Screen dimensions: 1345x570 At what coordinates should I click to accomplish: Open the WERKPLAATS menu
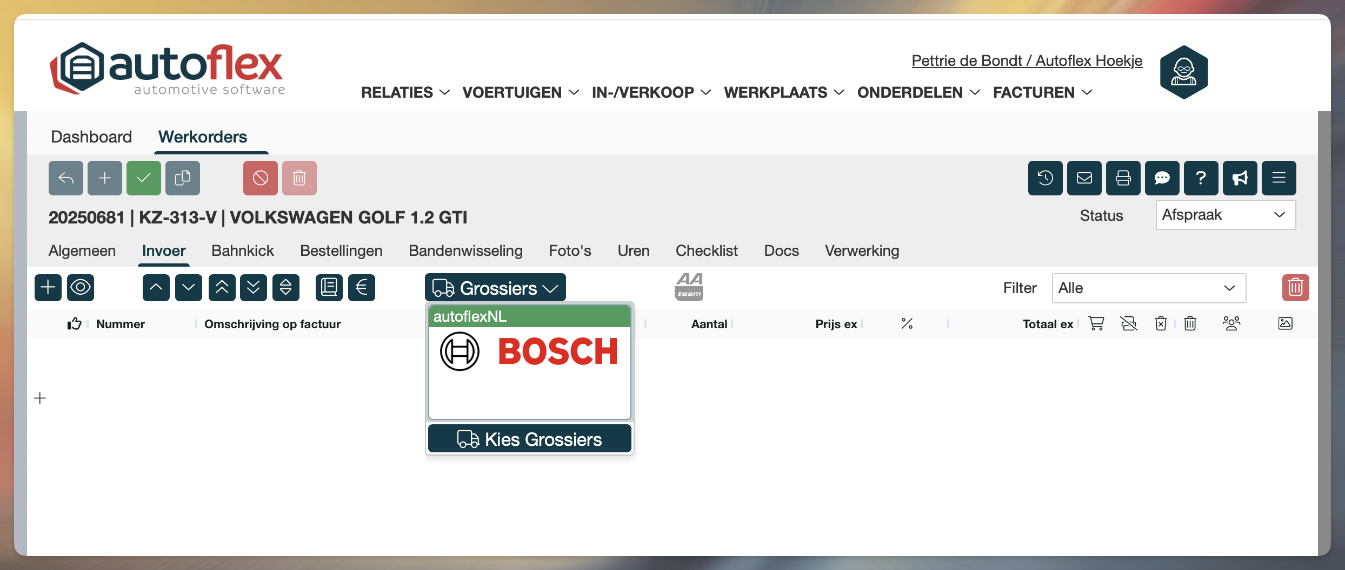783,92
